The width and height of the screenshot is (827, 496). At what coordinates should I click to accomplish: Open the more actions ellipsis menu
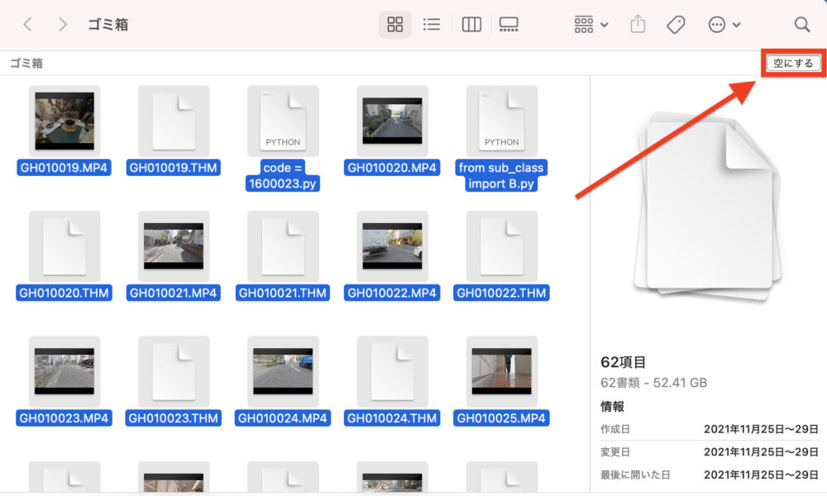724,24
